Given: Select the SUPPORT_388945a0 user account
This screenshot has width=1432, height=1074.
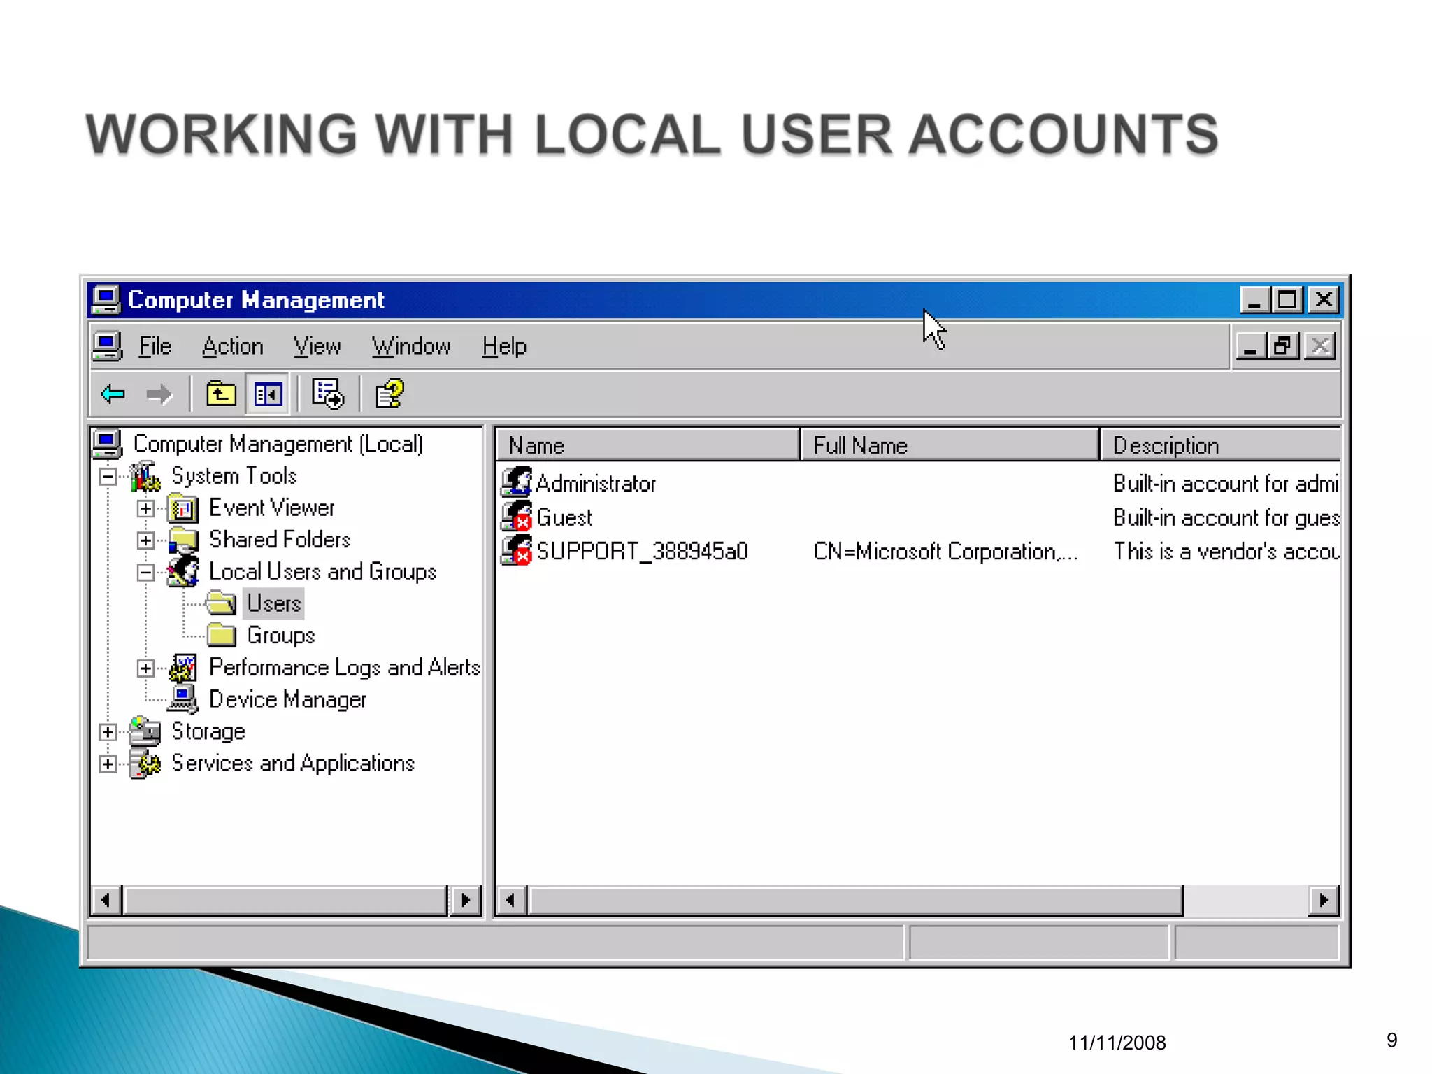Looking at the screenshot, I should (x=641, y=552).
